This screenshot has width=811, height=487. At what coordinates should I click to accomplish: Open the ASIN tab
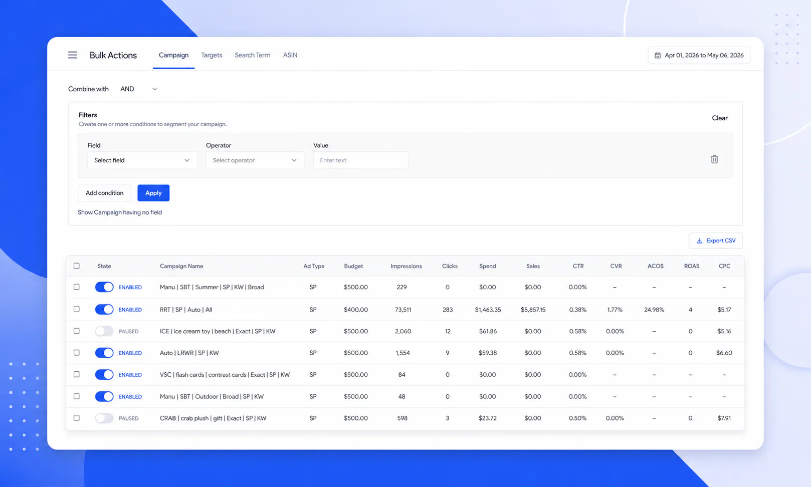click(x=290, y=55)
